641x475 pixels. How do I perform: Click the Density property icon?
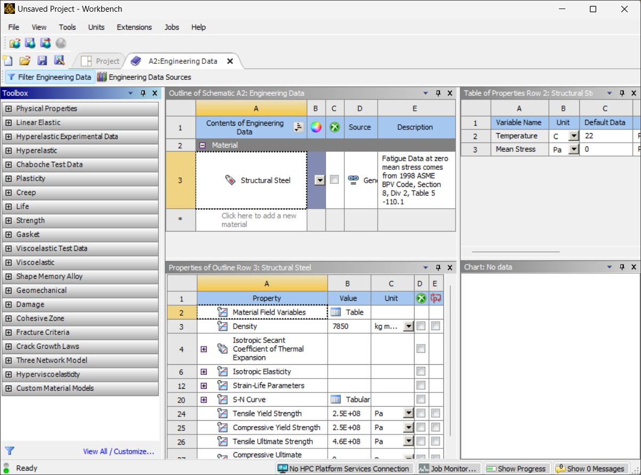223,326
